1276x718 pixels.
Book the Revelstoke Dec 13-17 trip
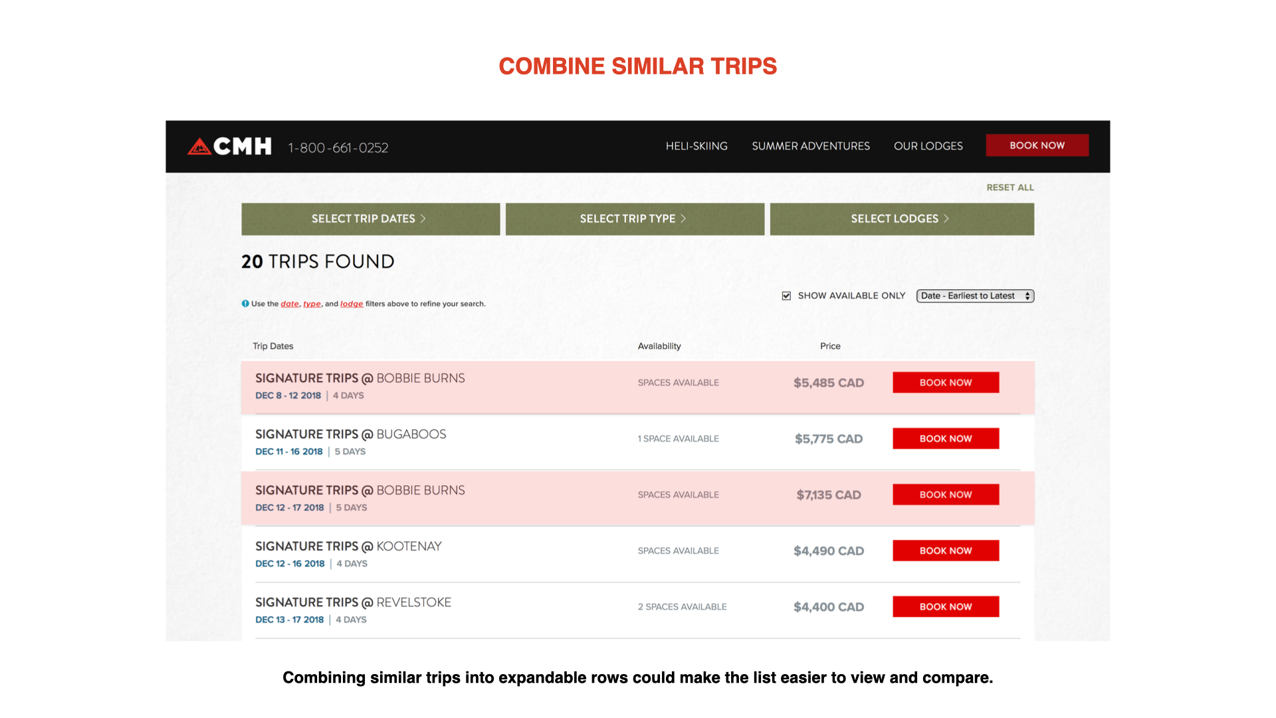[x=945, y=607]
